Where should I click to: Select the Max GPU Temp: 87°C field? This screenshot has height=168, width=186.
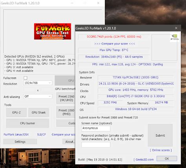tap(114, 50)
